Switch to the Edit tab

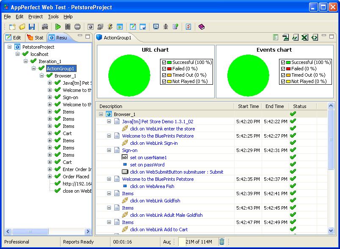pyautogui.click(x=14, y=38)
